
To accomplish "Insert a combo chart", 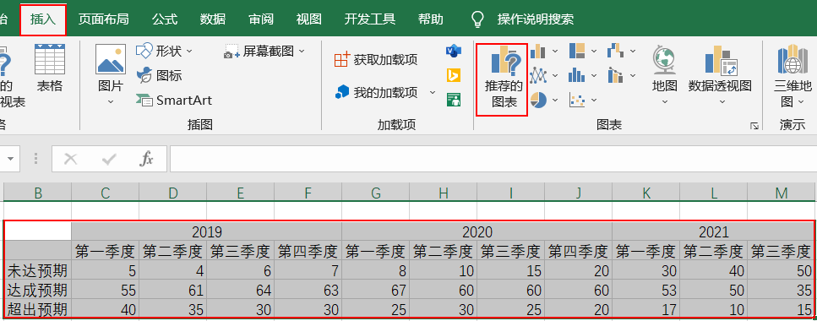I will pyautogui.click(x=615, y=75).
